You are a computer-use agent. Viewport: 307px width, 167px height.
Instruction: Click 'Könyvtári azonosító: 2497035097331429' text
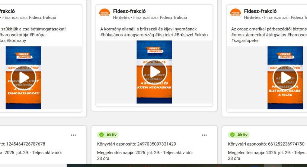pyautogui.click(x=137, y=144)
